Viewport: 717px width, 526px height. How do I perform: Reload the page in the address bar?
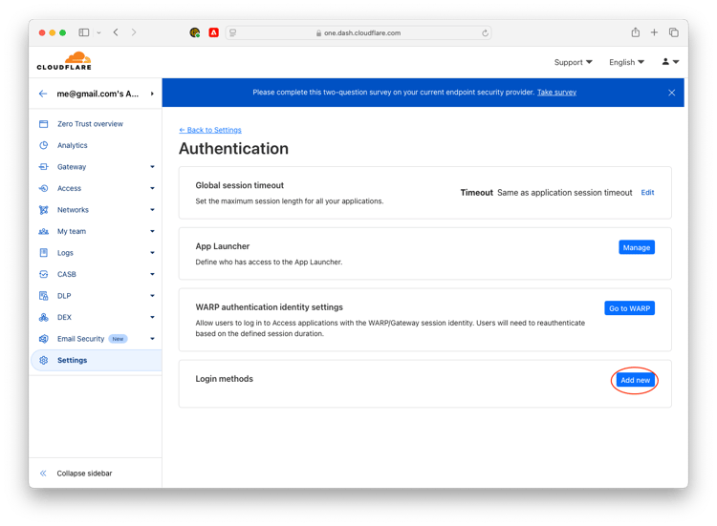tap(485, 32)
